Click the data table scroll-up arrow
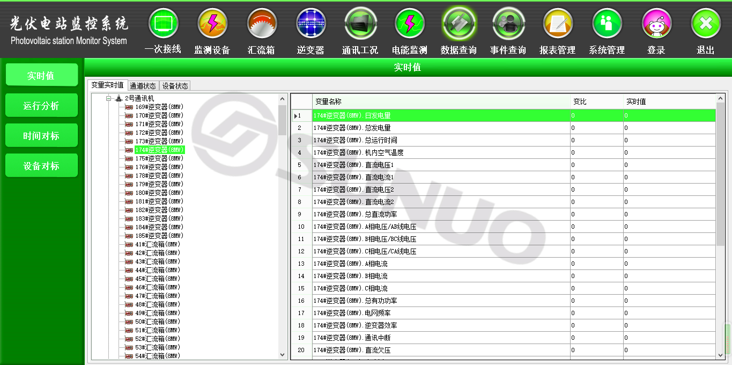 coord(720,99)
